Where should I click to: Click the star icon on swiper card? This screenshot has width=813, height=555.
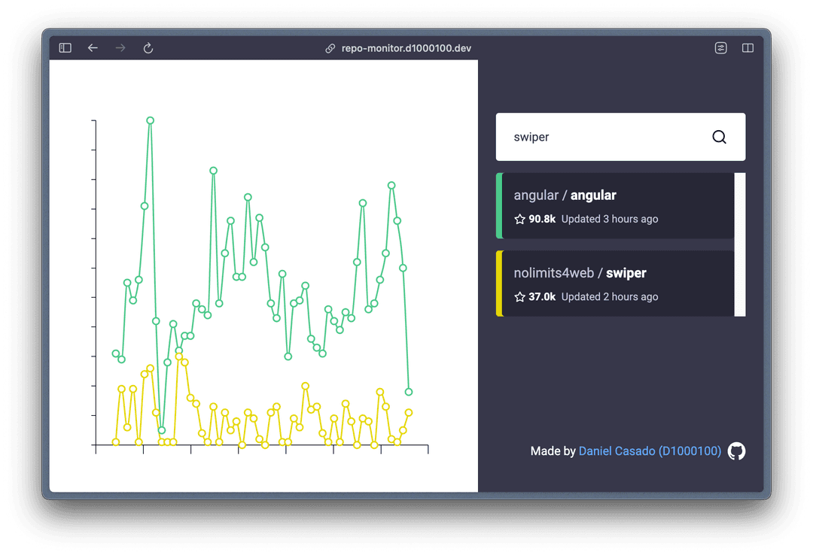[x=519, y=297]
